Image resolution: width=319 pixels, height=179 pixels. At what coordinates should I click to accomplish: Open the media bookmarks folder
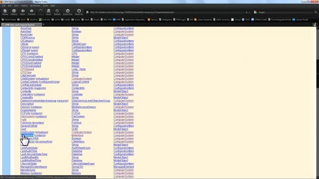click(65, 20)
